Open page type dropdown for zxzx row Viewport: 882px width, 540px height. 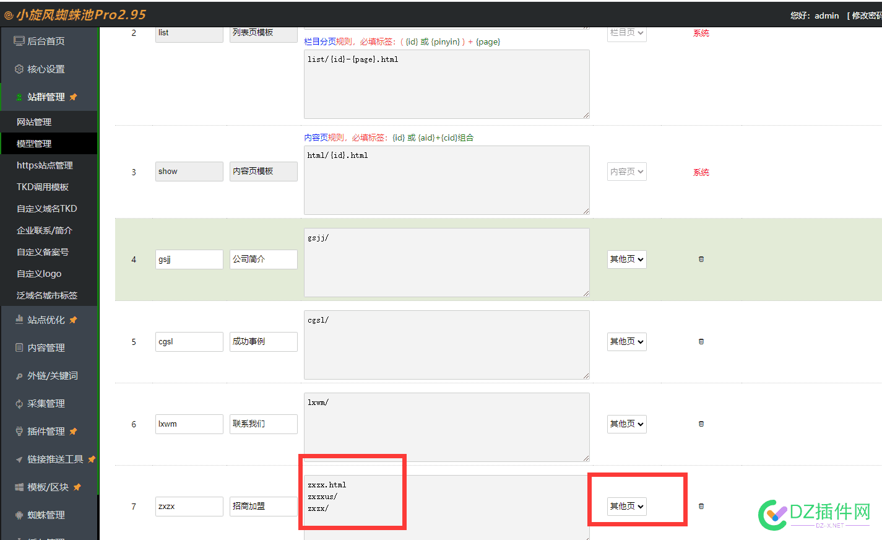click(626, 507)
